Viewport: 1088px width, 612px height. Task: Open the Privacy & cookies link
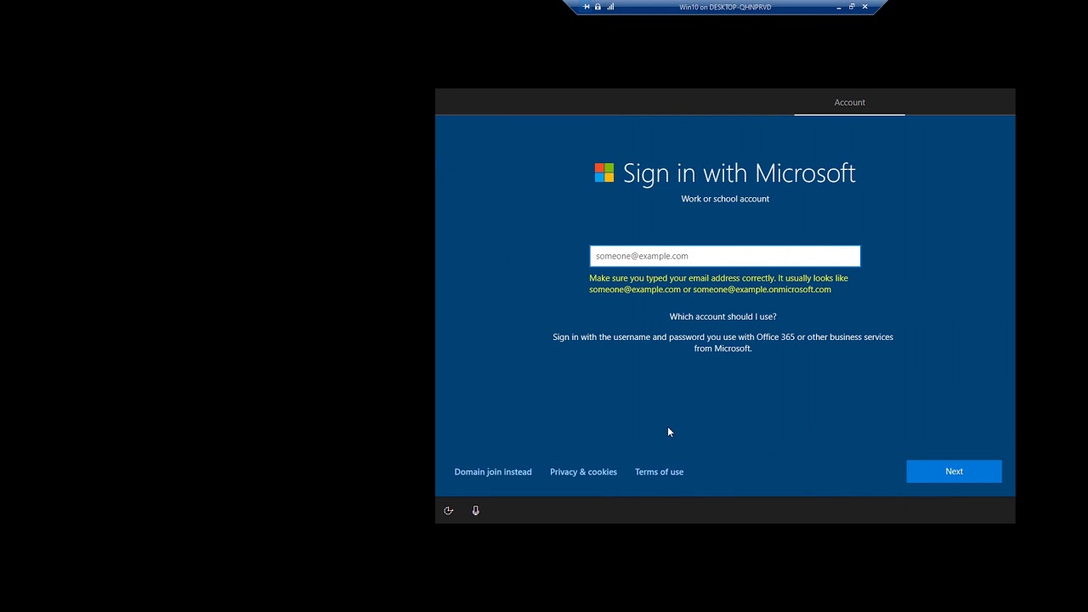tap(583, 472)
